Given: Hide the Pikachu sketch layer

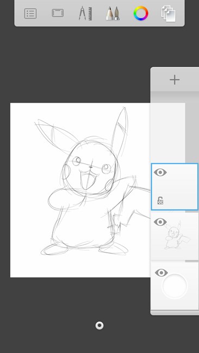Looking at the screenshot, I should pyautogui.click(x=160, y=222).
